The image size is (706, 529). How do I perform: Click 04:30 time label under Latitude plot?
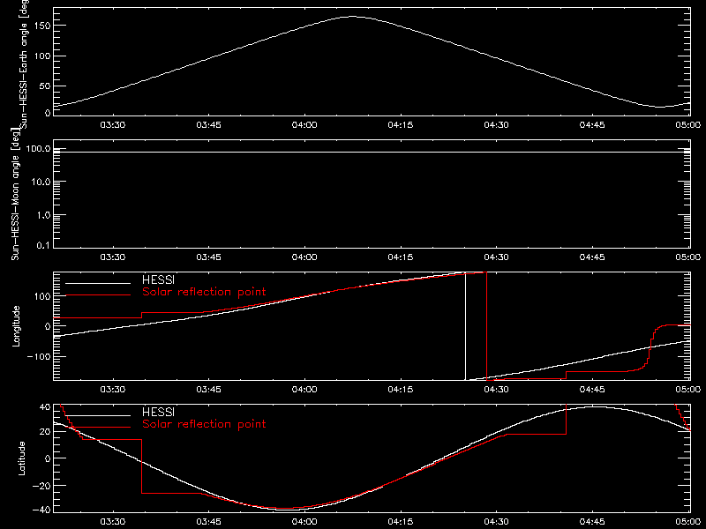[496, 521]
